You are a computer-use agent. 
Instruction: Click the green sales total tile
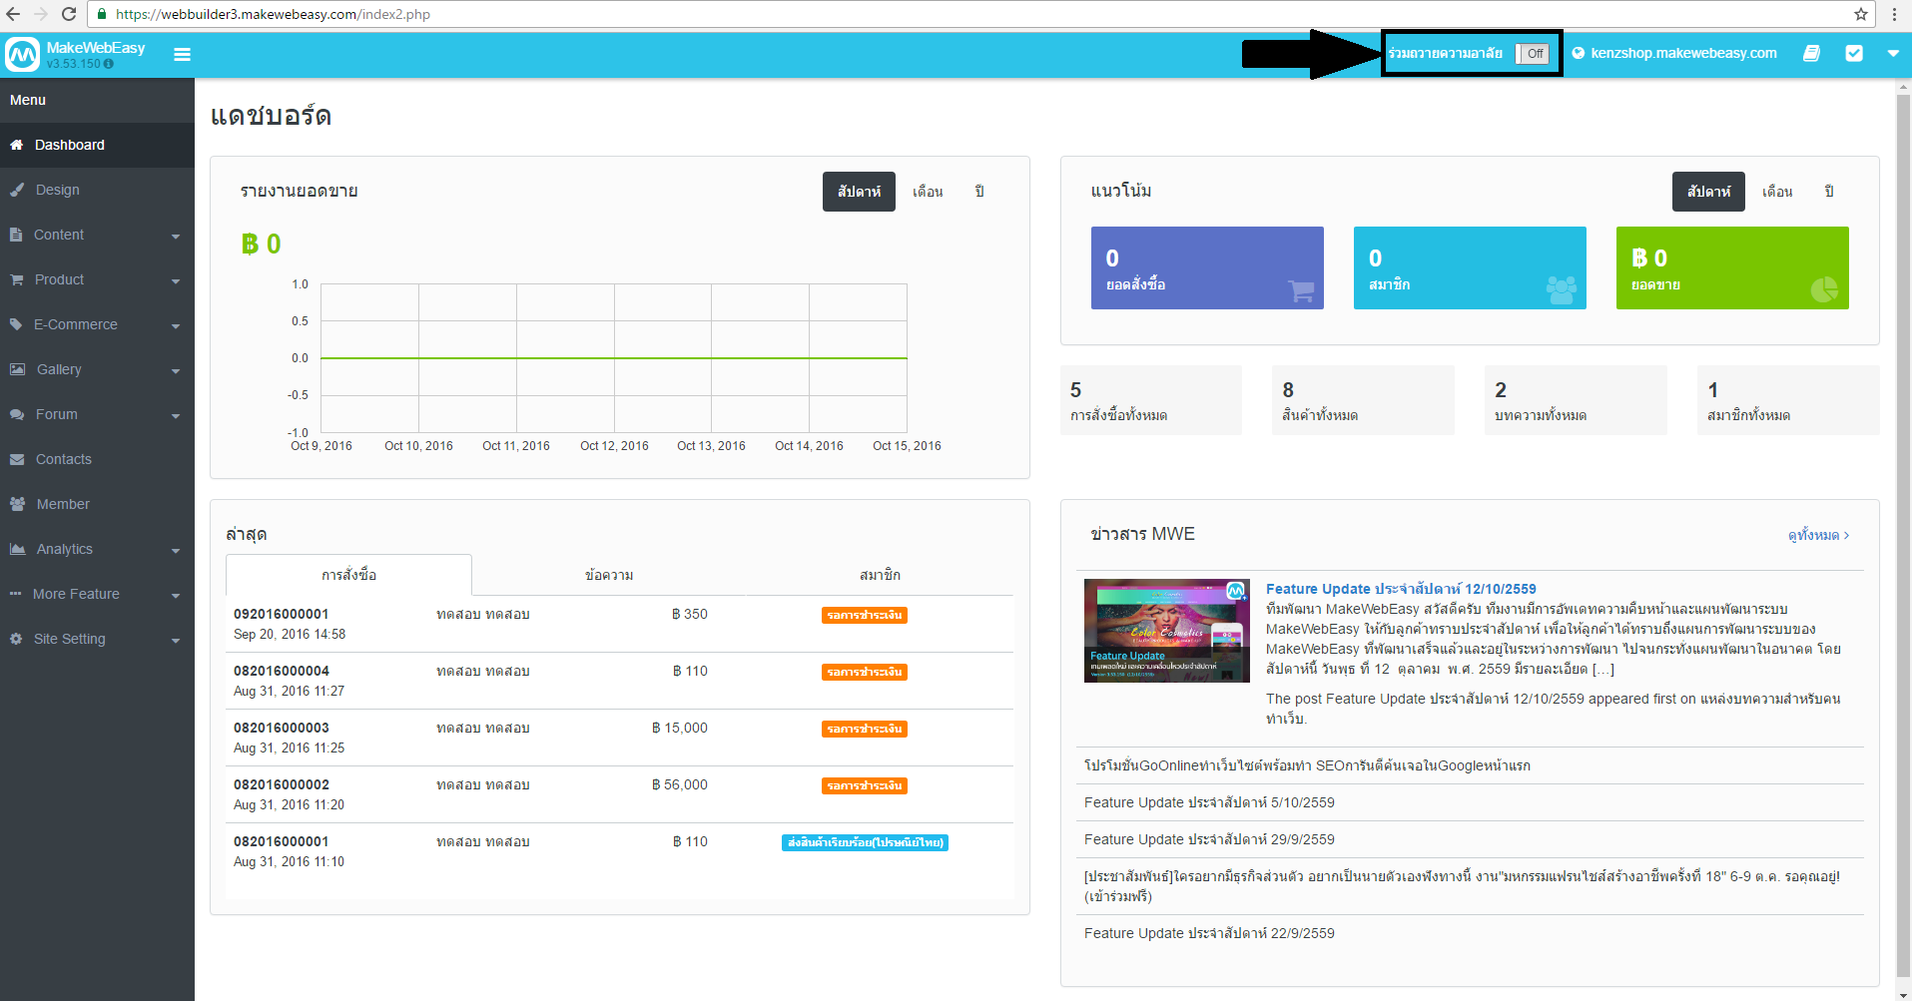(x=1731, y=267)
